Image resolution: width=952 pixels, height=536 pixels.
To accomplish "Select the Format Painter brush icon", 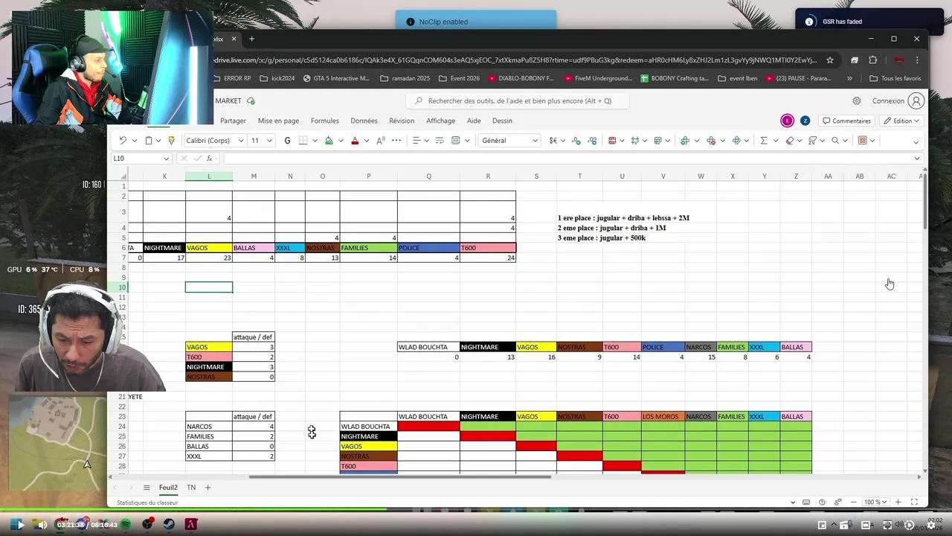I will 172,141.
